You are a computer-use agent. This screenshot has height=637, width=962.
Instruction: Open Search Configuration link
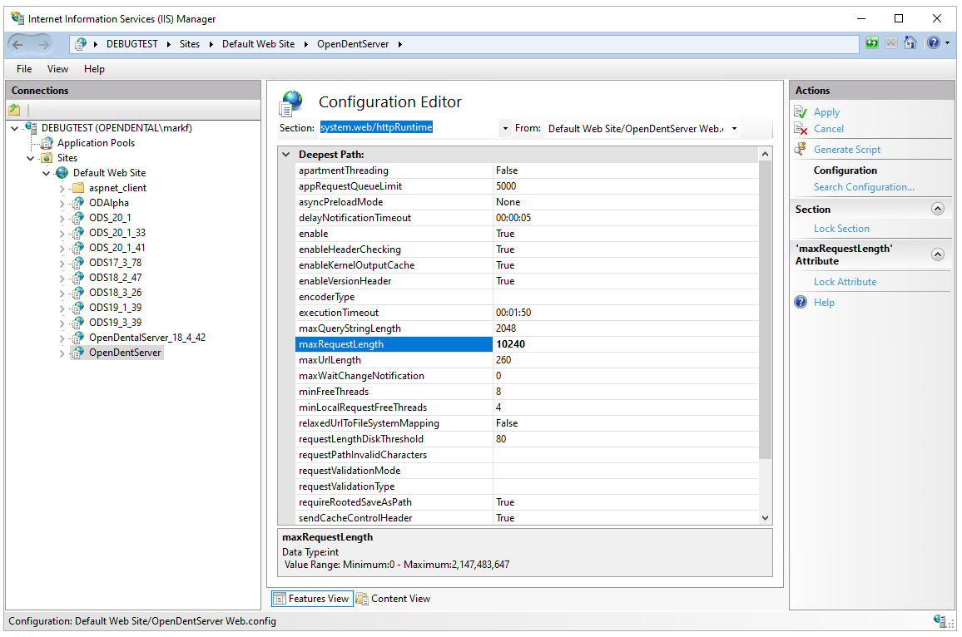864,187
